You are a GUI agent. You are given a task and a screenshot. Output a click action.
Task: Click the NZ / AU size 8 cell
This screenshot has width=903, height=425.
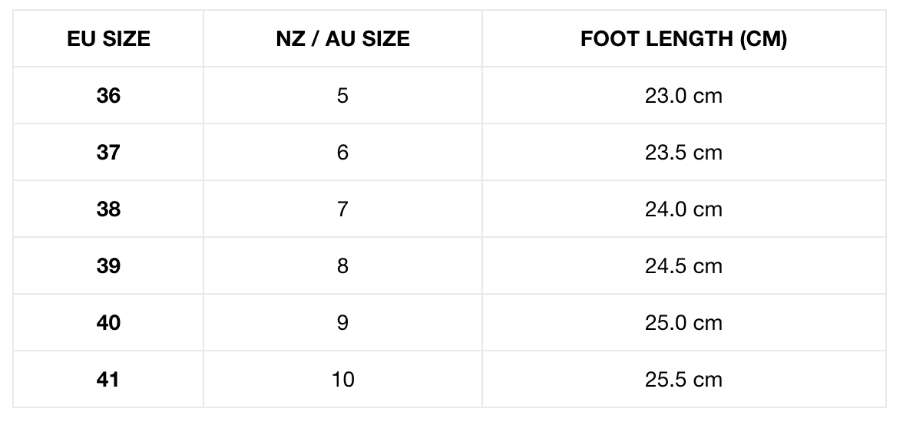click(342, 266)
